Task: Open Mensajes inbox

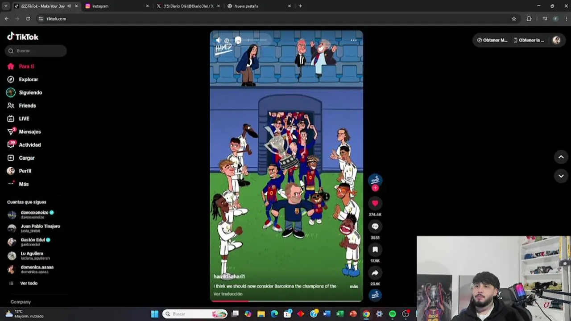Action: point(24,132)
